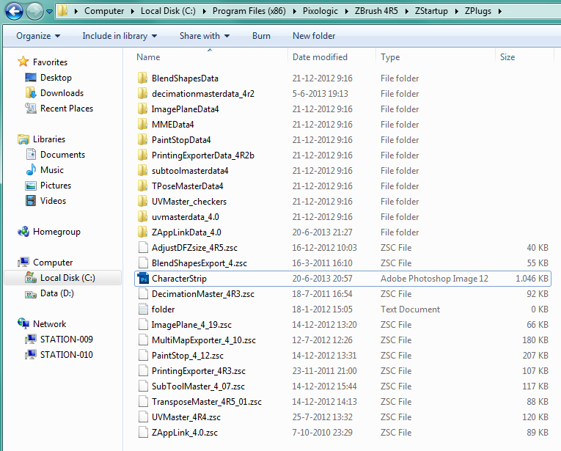Open Downloads in the navigation pane
The height and width of the screenshot is (451, 561).
pos(62,93)
